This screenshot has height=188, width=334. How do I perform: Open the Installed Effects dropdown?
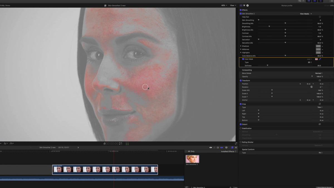229,152
